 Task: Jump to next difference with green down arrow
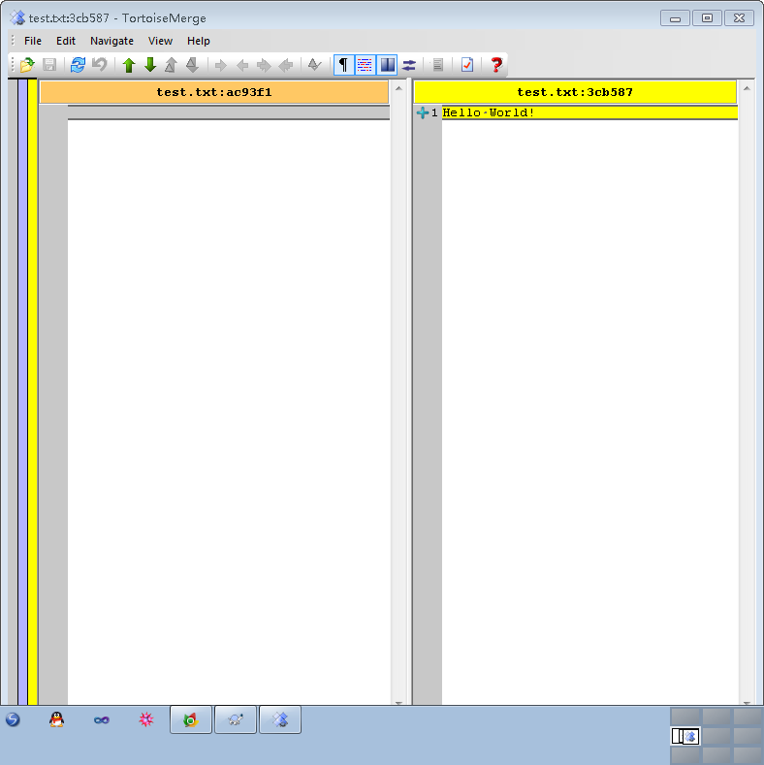(150, 65)
